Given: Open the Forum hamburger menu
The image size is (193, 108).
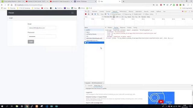Looking at the screenshot, I should (x=72, y=13).
